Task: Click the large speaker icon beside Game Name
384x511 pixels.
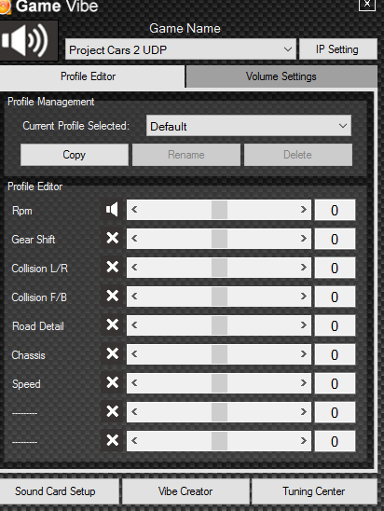Action: [x=27, y=41]
